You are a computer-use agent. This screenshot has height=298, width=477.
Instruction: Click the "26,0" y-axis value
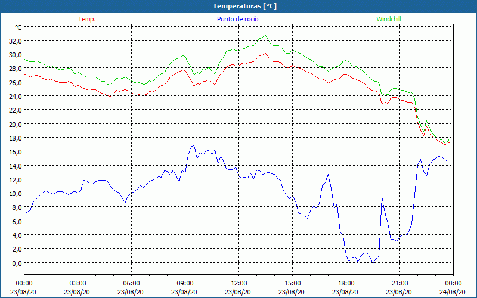[16, 82]
